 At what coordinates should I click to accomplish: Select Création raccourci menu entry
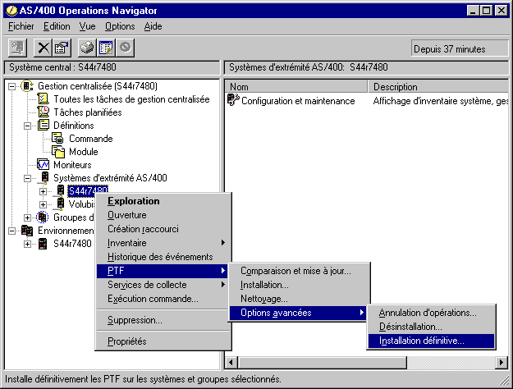tap(163, 229)
